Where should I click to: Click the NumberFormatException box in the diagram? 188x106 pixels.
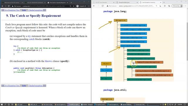click(x=149, y=62)
